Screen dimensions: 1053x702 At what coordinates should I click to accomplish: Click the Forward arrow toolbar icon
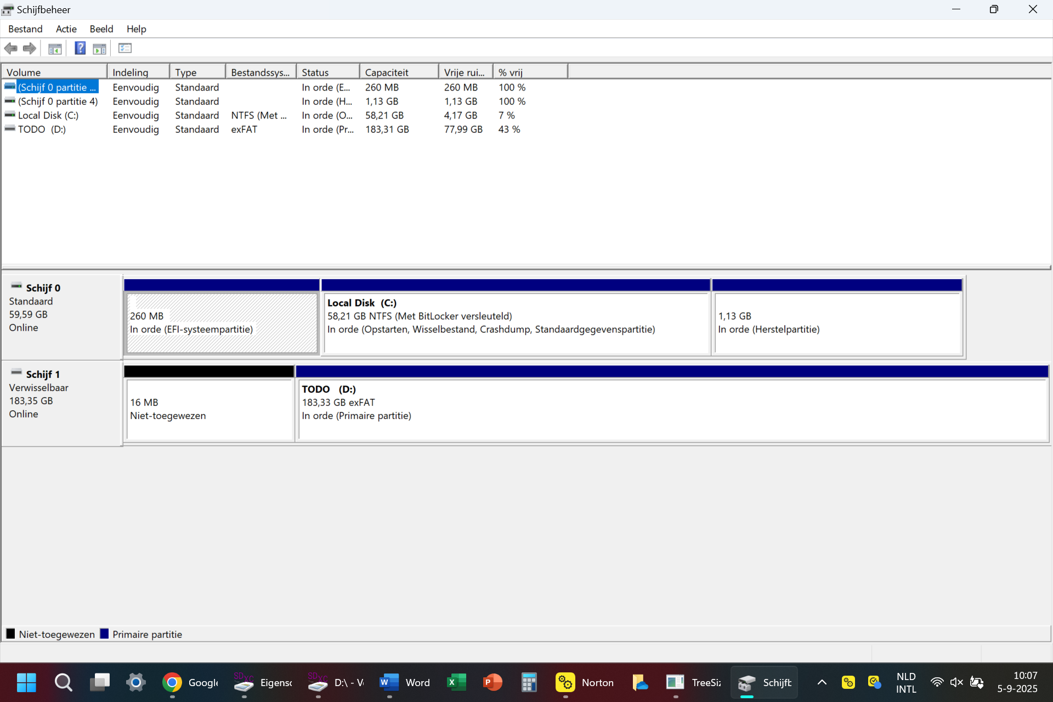pyautogui.click(x=30, y=48)
